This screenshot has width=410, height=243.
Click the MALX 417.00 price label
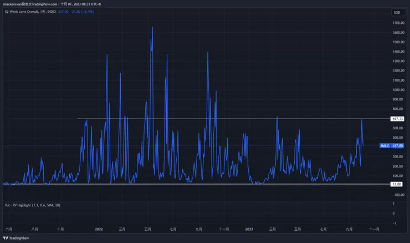coord(392,145)
